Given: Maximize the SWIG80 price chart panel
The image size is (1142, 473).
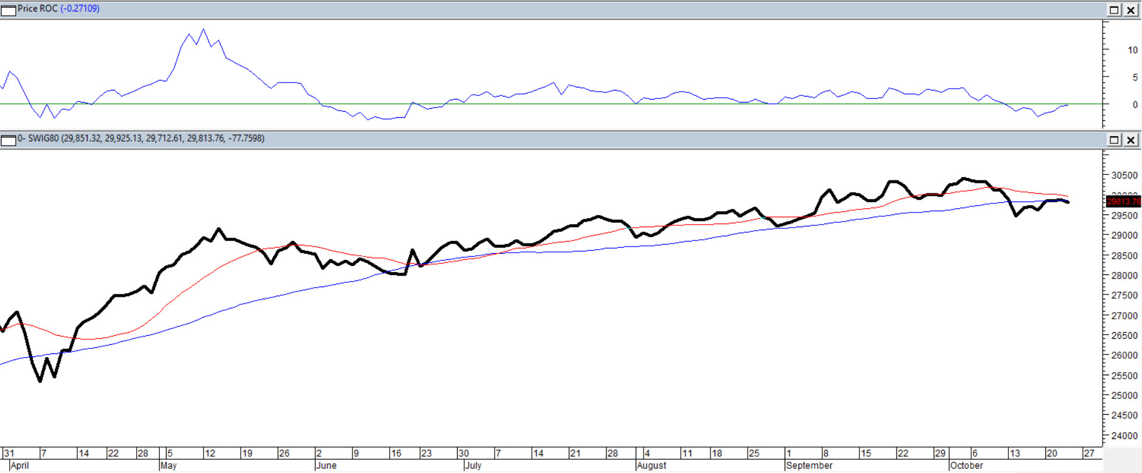Looking at the screenshot, I should coord(1114,140).
